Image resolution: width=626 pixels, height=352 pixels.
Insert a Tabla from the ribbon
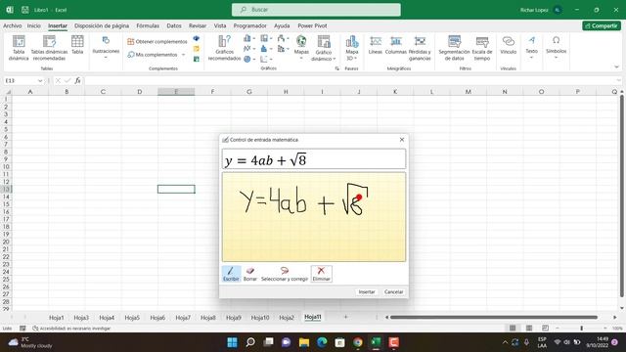(x=77, y=45)
